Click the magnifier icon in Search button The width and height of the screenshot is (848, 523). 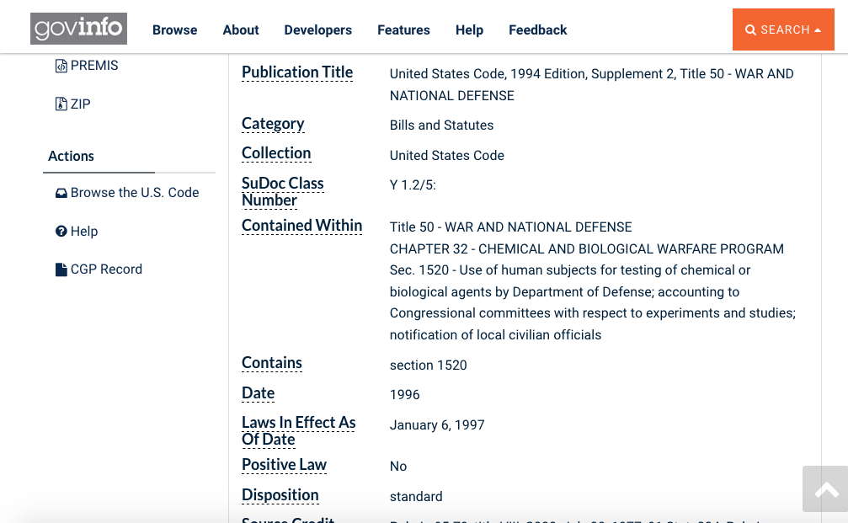click(751, 30)
